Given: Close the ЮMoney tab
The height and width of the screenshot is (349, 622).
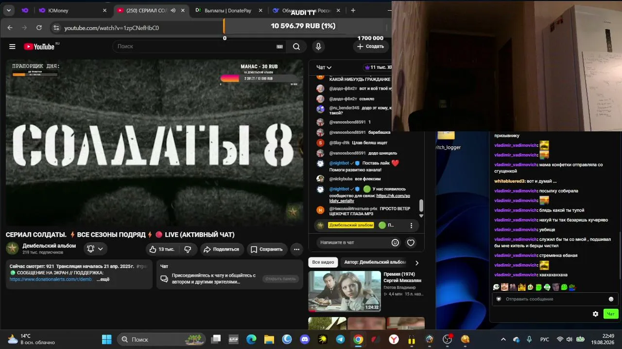Looking at the screenshot, I should (104, 10).
